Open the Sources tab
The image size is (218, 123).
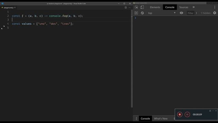pos(184,7)
